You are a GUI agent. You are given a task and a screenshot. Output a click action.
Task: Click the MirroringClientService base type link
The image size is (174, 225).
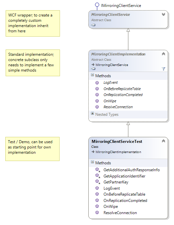tap(112, 65)
